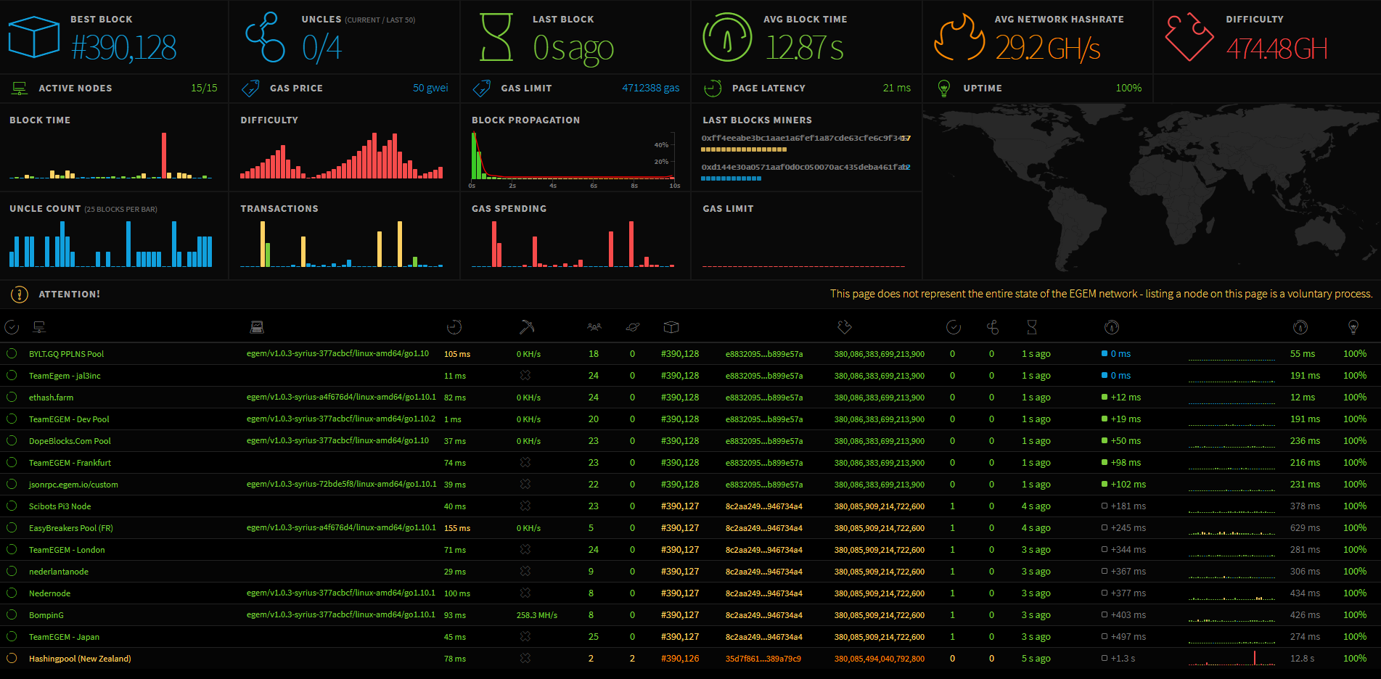1381x679 pixels.
Task: Sort table by node name column icon
Action: pyautogui.click(x=39, y=327)
